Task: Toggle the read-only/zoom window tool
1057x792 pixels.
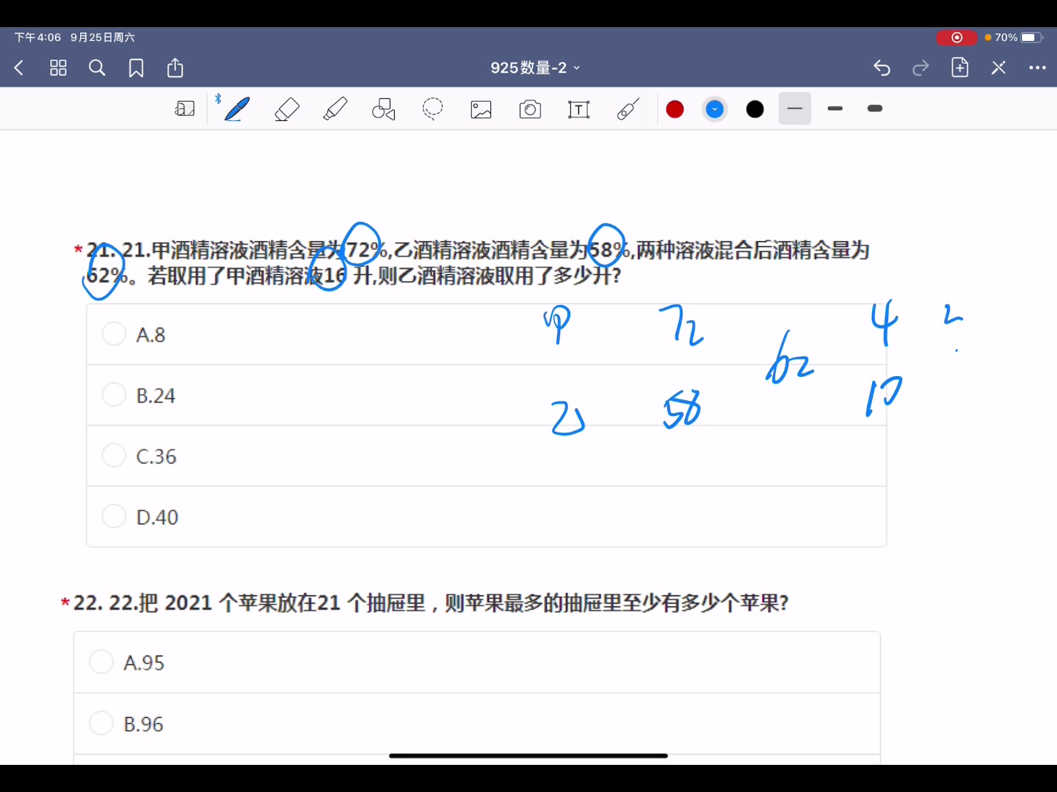Action: (185, 109)
